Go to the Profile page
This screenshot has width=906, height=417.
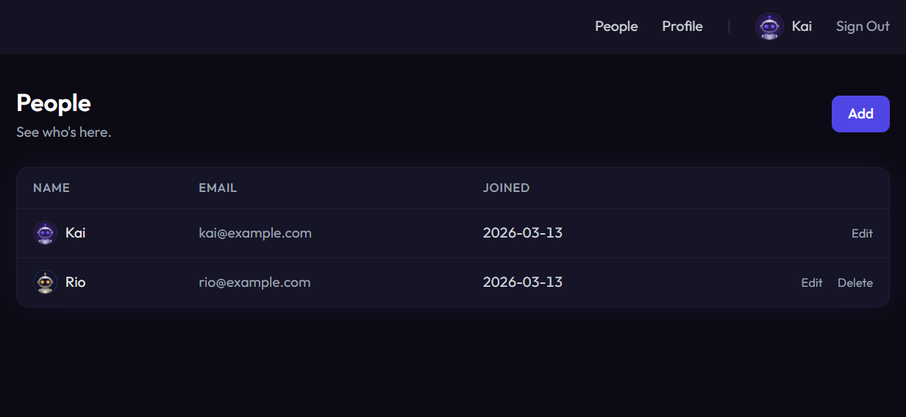click(682, 26)
